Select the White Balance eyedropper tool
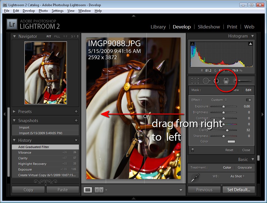267x203 pixels. (195, 178)
